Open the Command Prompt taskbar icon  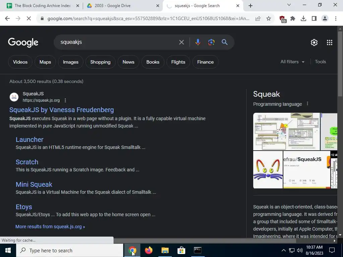pyautogui.click(x=198, y=250)
